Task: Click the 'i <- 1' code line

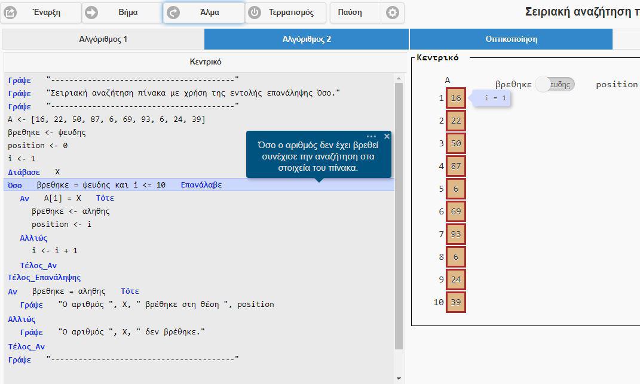Action: click(x=22, y=159)
